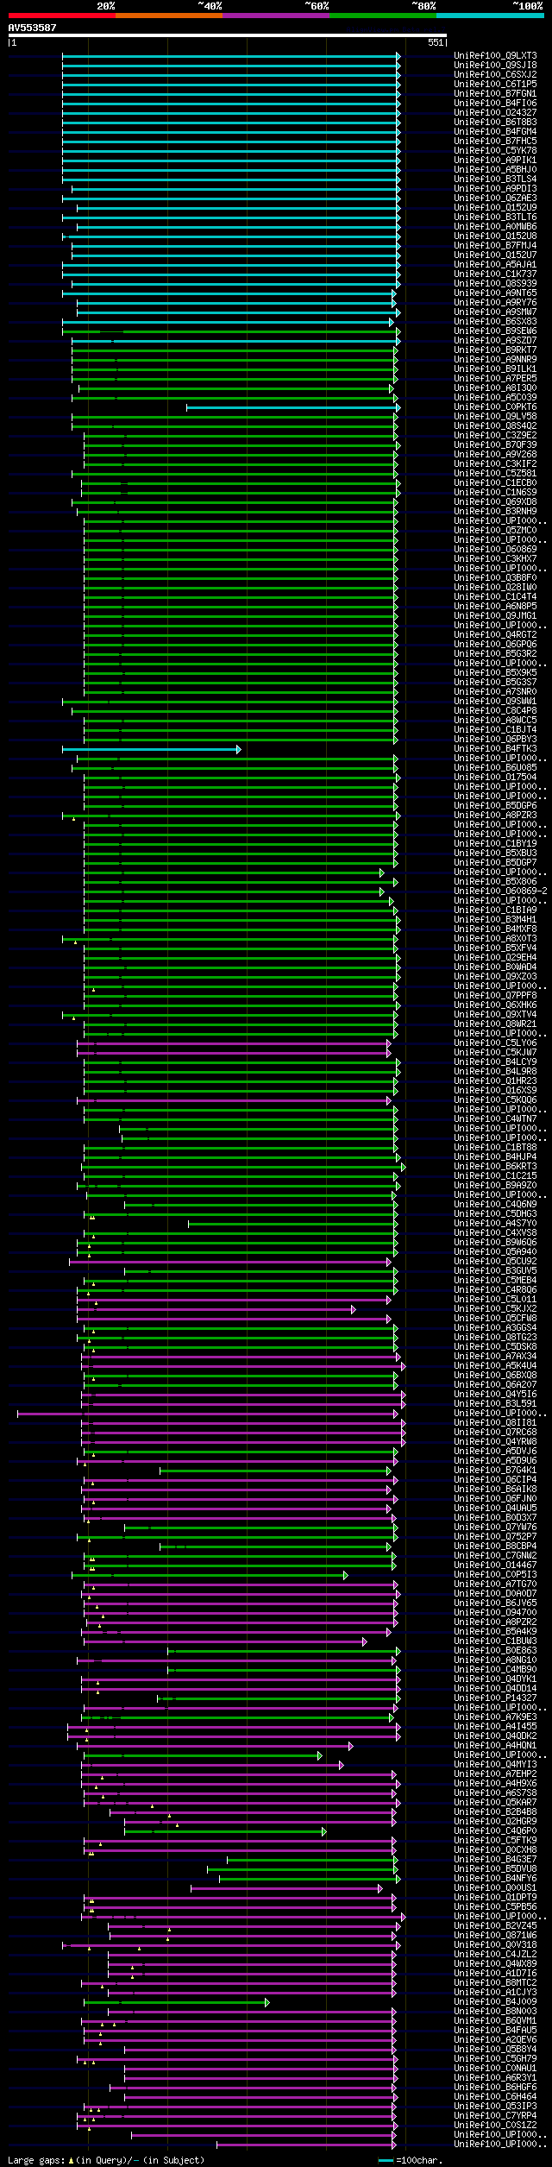Click the orange ~40% identity legend segment
The image size is (552, 2167).
(168, 16)
